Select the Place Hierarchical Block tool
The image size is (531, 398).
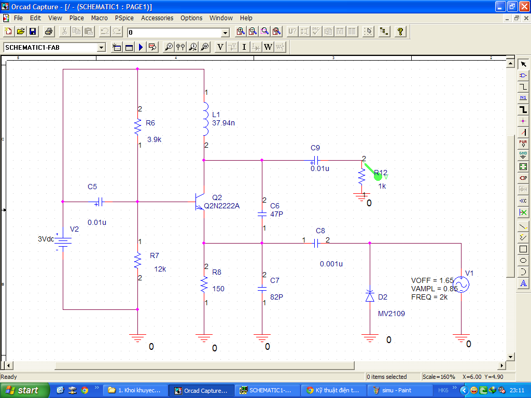[x=523, y=166]
